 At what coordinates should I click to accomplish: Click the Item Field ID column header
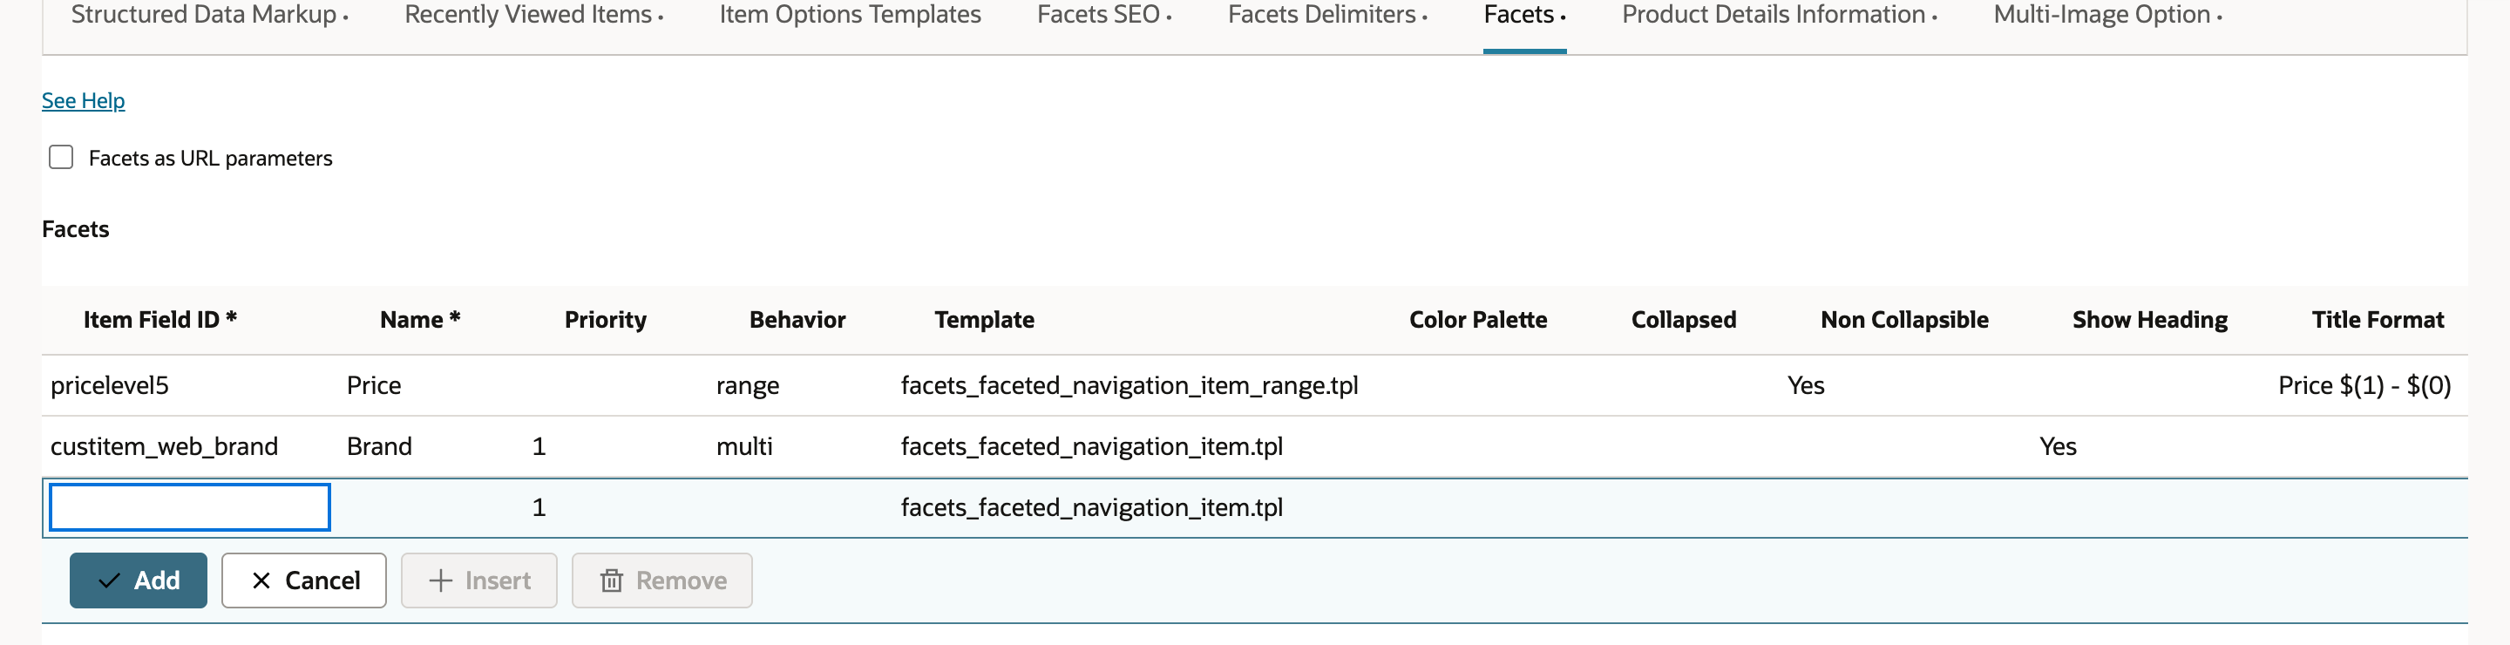pyautogui.click(x=159, y=320)
